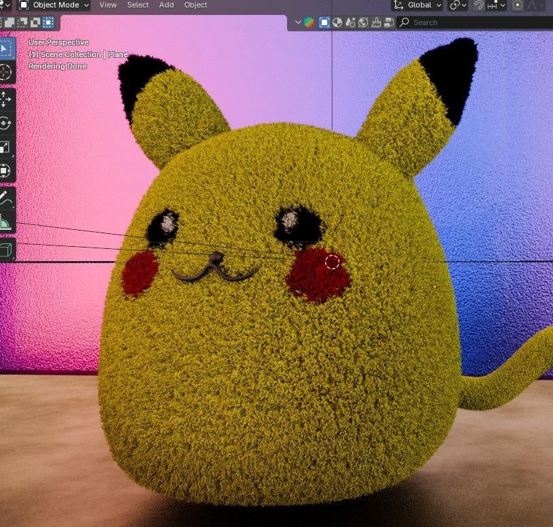Toggle the stacked images filter icon

pos(388,22)
